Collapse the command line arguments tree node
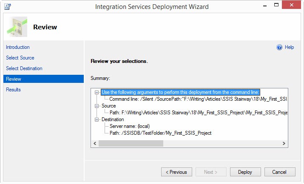The height and width of the screenshot is (184, 304). (97, 92)
